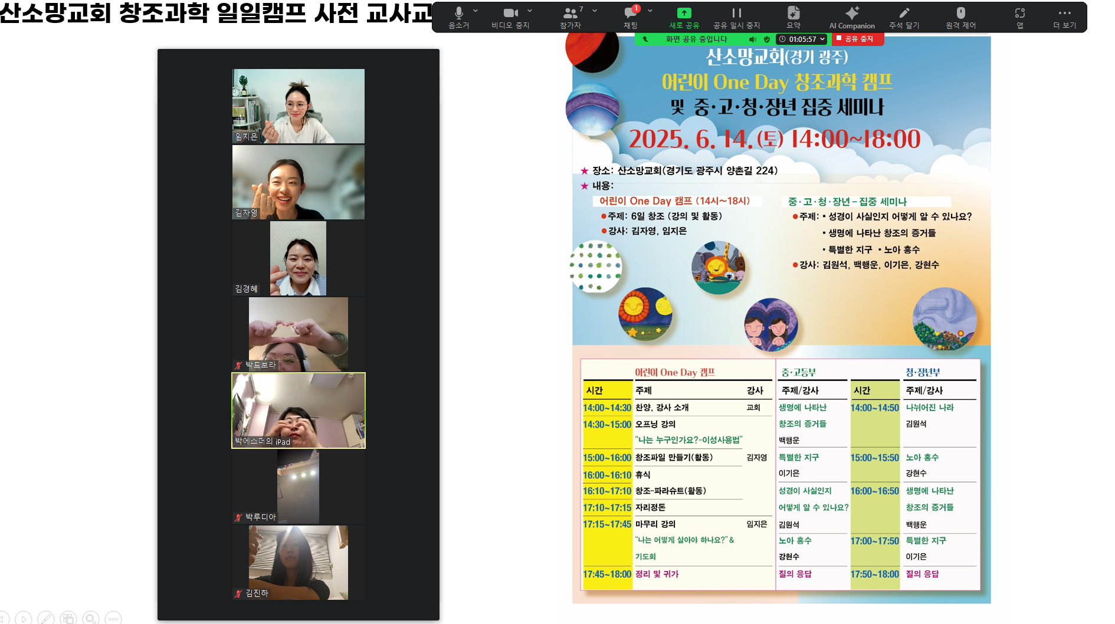Select 김진하's video tile
This screenshot has height=624, width=1115.
click(299, 563)
